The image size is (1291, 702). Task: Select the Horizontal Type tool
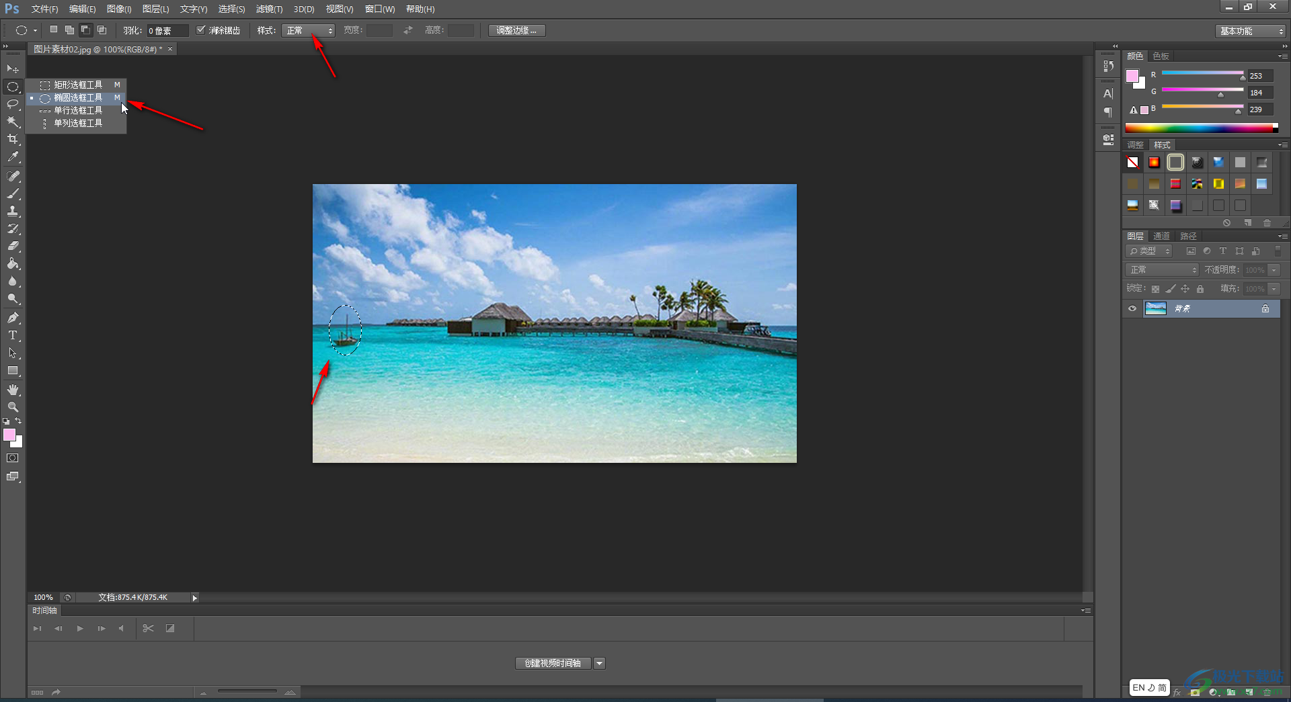[13, 335]
